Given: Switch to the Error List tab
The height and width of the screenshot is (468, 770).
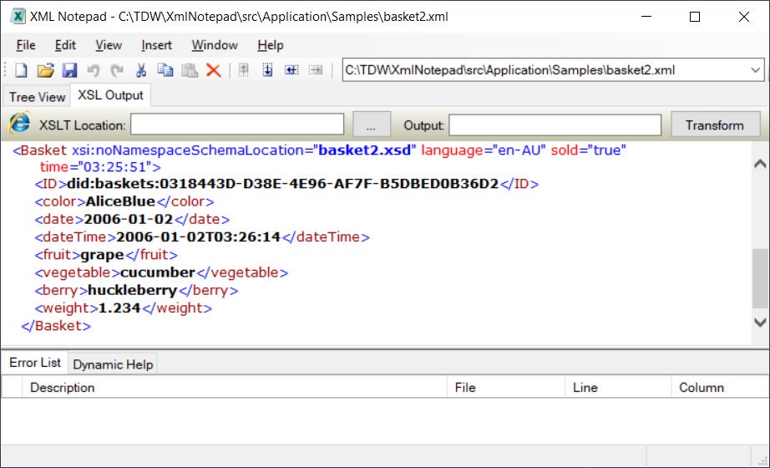Looking at the screenshot, I should [35, 363].
